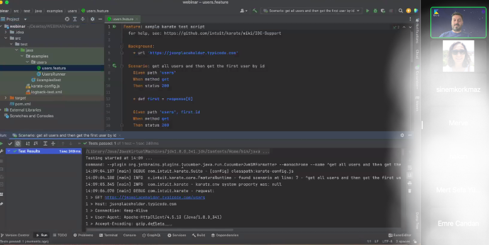This screenshot has height=245, width=489.
Task: Hide the Project tool window
Action: click(100, 19)
